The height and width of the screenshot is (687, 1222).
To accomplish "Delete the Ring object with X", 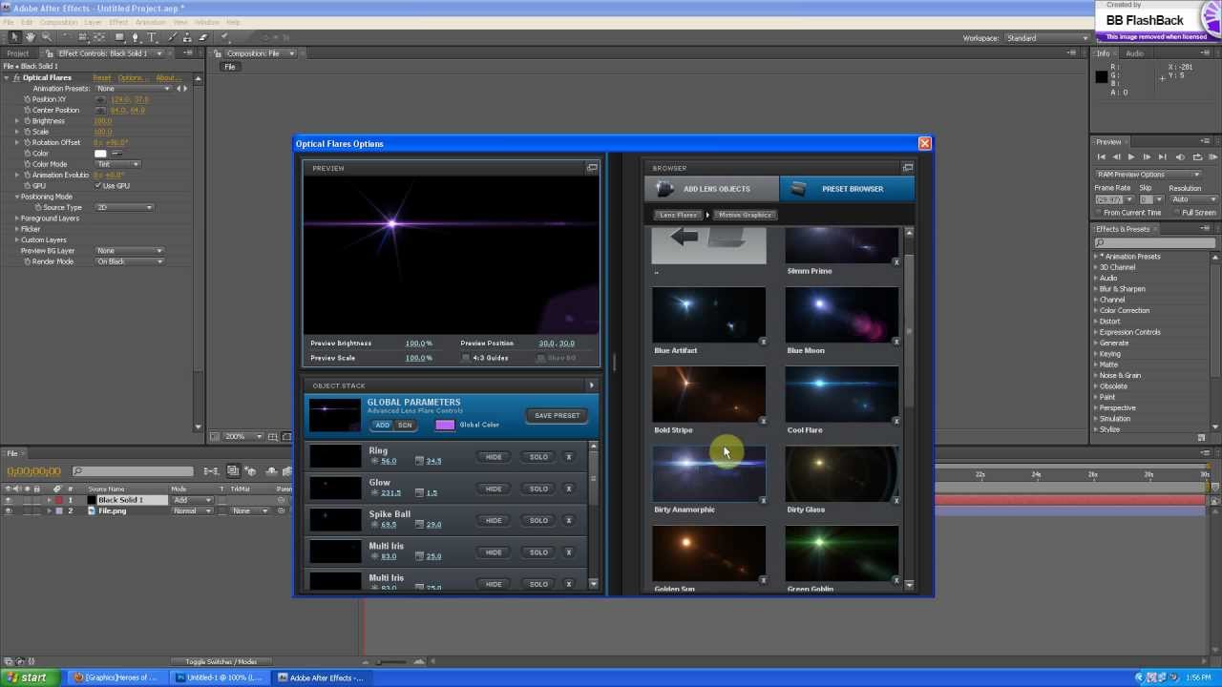I will coord(569,457).
